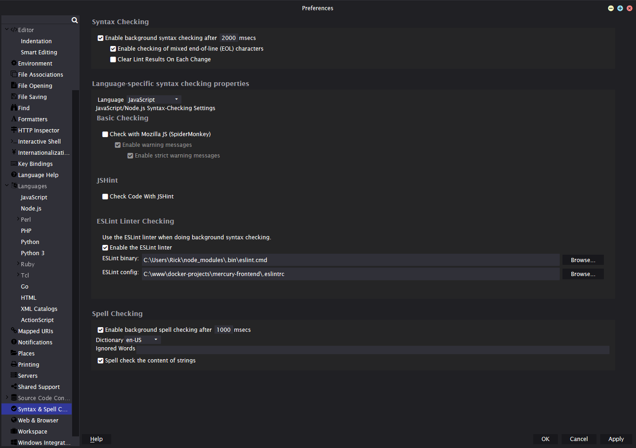Disable background syntax checking
The height and width of the screenshot is (448, 636).
(100, 38)
